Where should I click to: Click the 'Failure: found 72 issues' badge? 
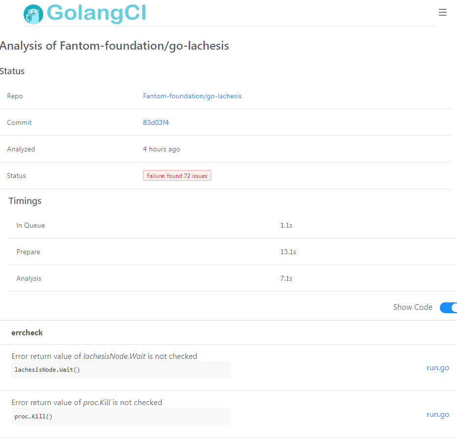(x=177, y=176)
